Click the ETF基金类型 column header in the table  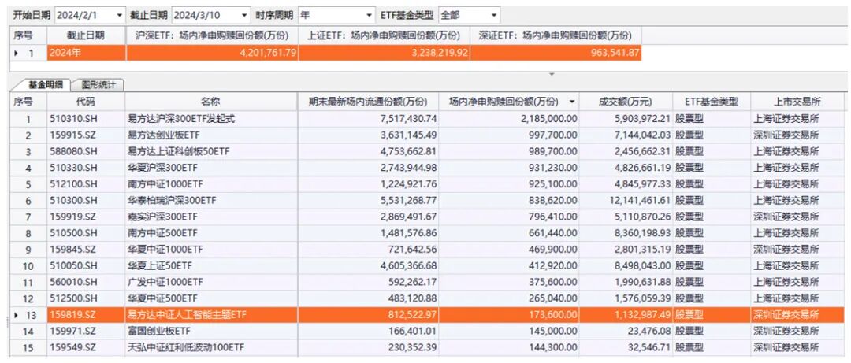711,102
